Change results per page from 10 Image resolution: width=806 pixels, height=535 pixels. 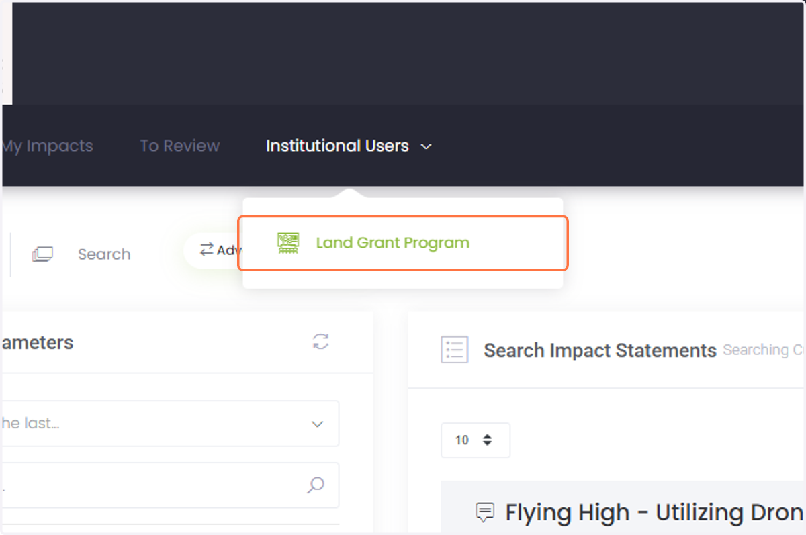click(476, 440)
